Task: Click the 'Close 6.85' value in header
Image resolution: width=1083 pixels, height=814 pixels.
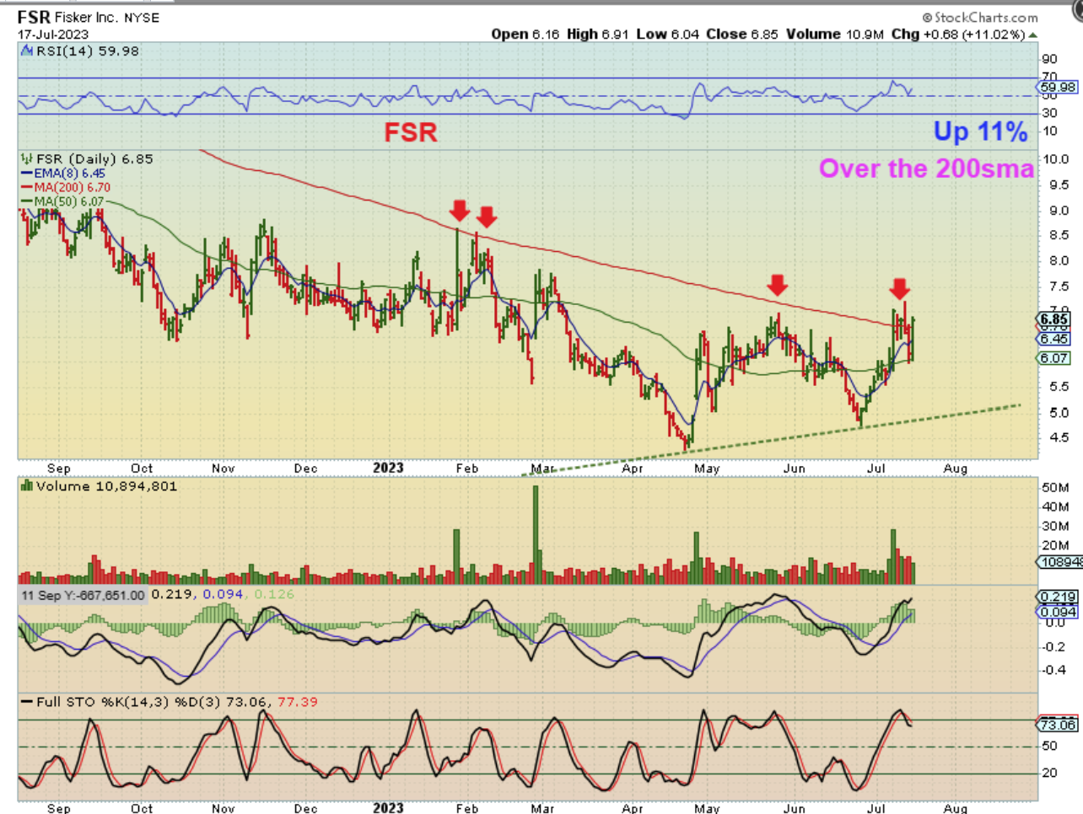Action: click(742, 35)
